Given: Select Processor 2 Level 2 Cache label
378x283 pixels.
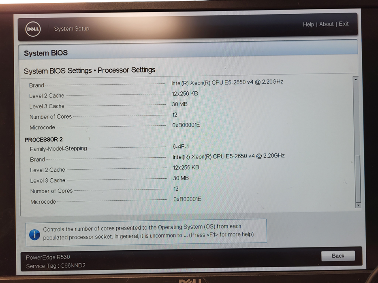Looking at the screenshot, I should tap(48, 170).
